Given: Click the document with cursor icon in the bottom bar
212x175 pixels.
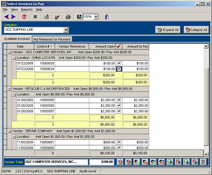Looking at the screenshot, I should pos(203,162).
